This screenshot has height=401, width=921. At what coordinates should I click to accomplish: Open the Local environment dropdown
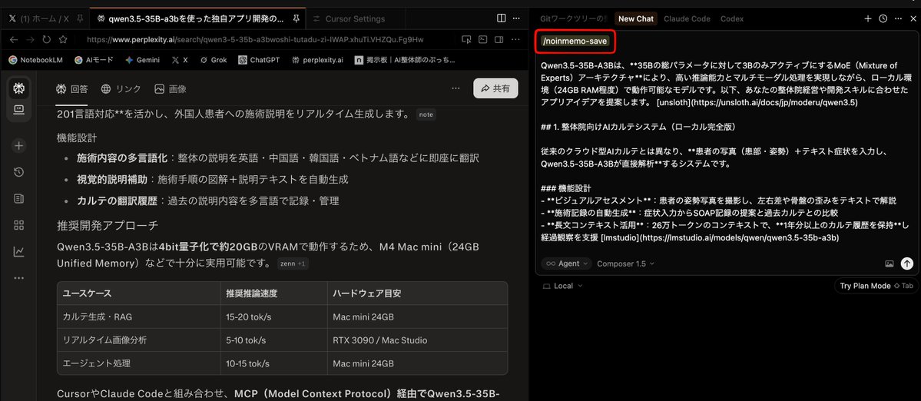563,286
